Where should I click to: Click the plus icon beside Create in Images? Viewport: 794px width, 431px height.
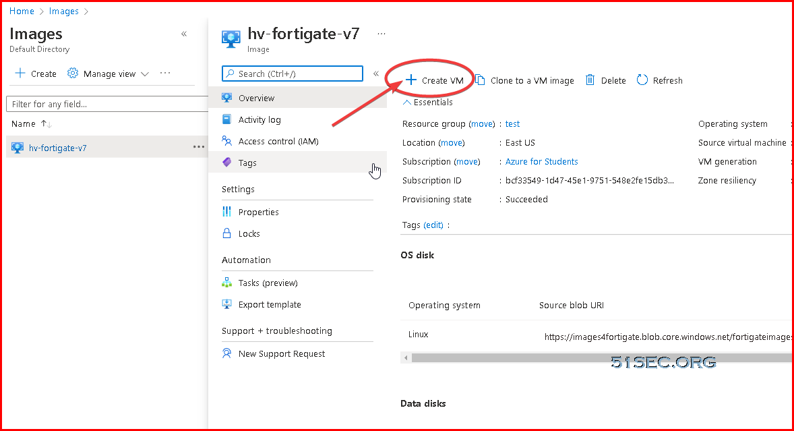(20, 74)
